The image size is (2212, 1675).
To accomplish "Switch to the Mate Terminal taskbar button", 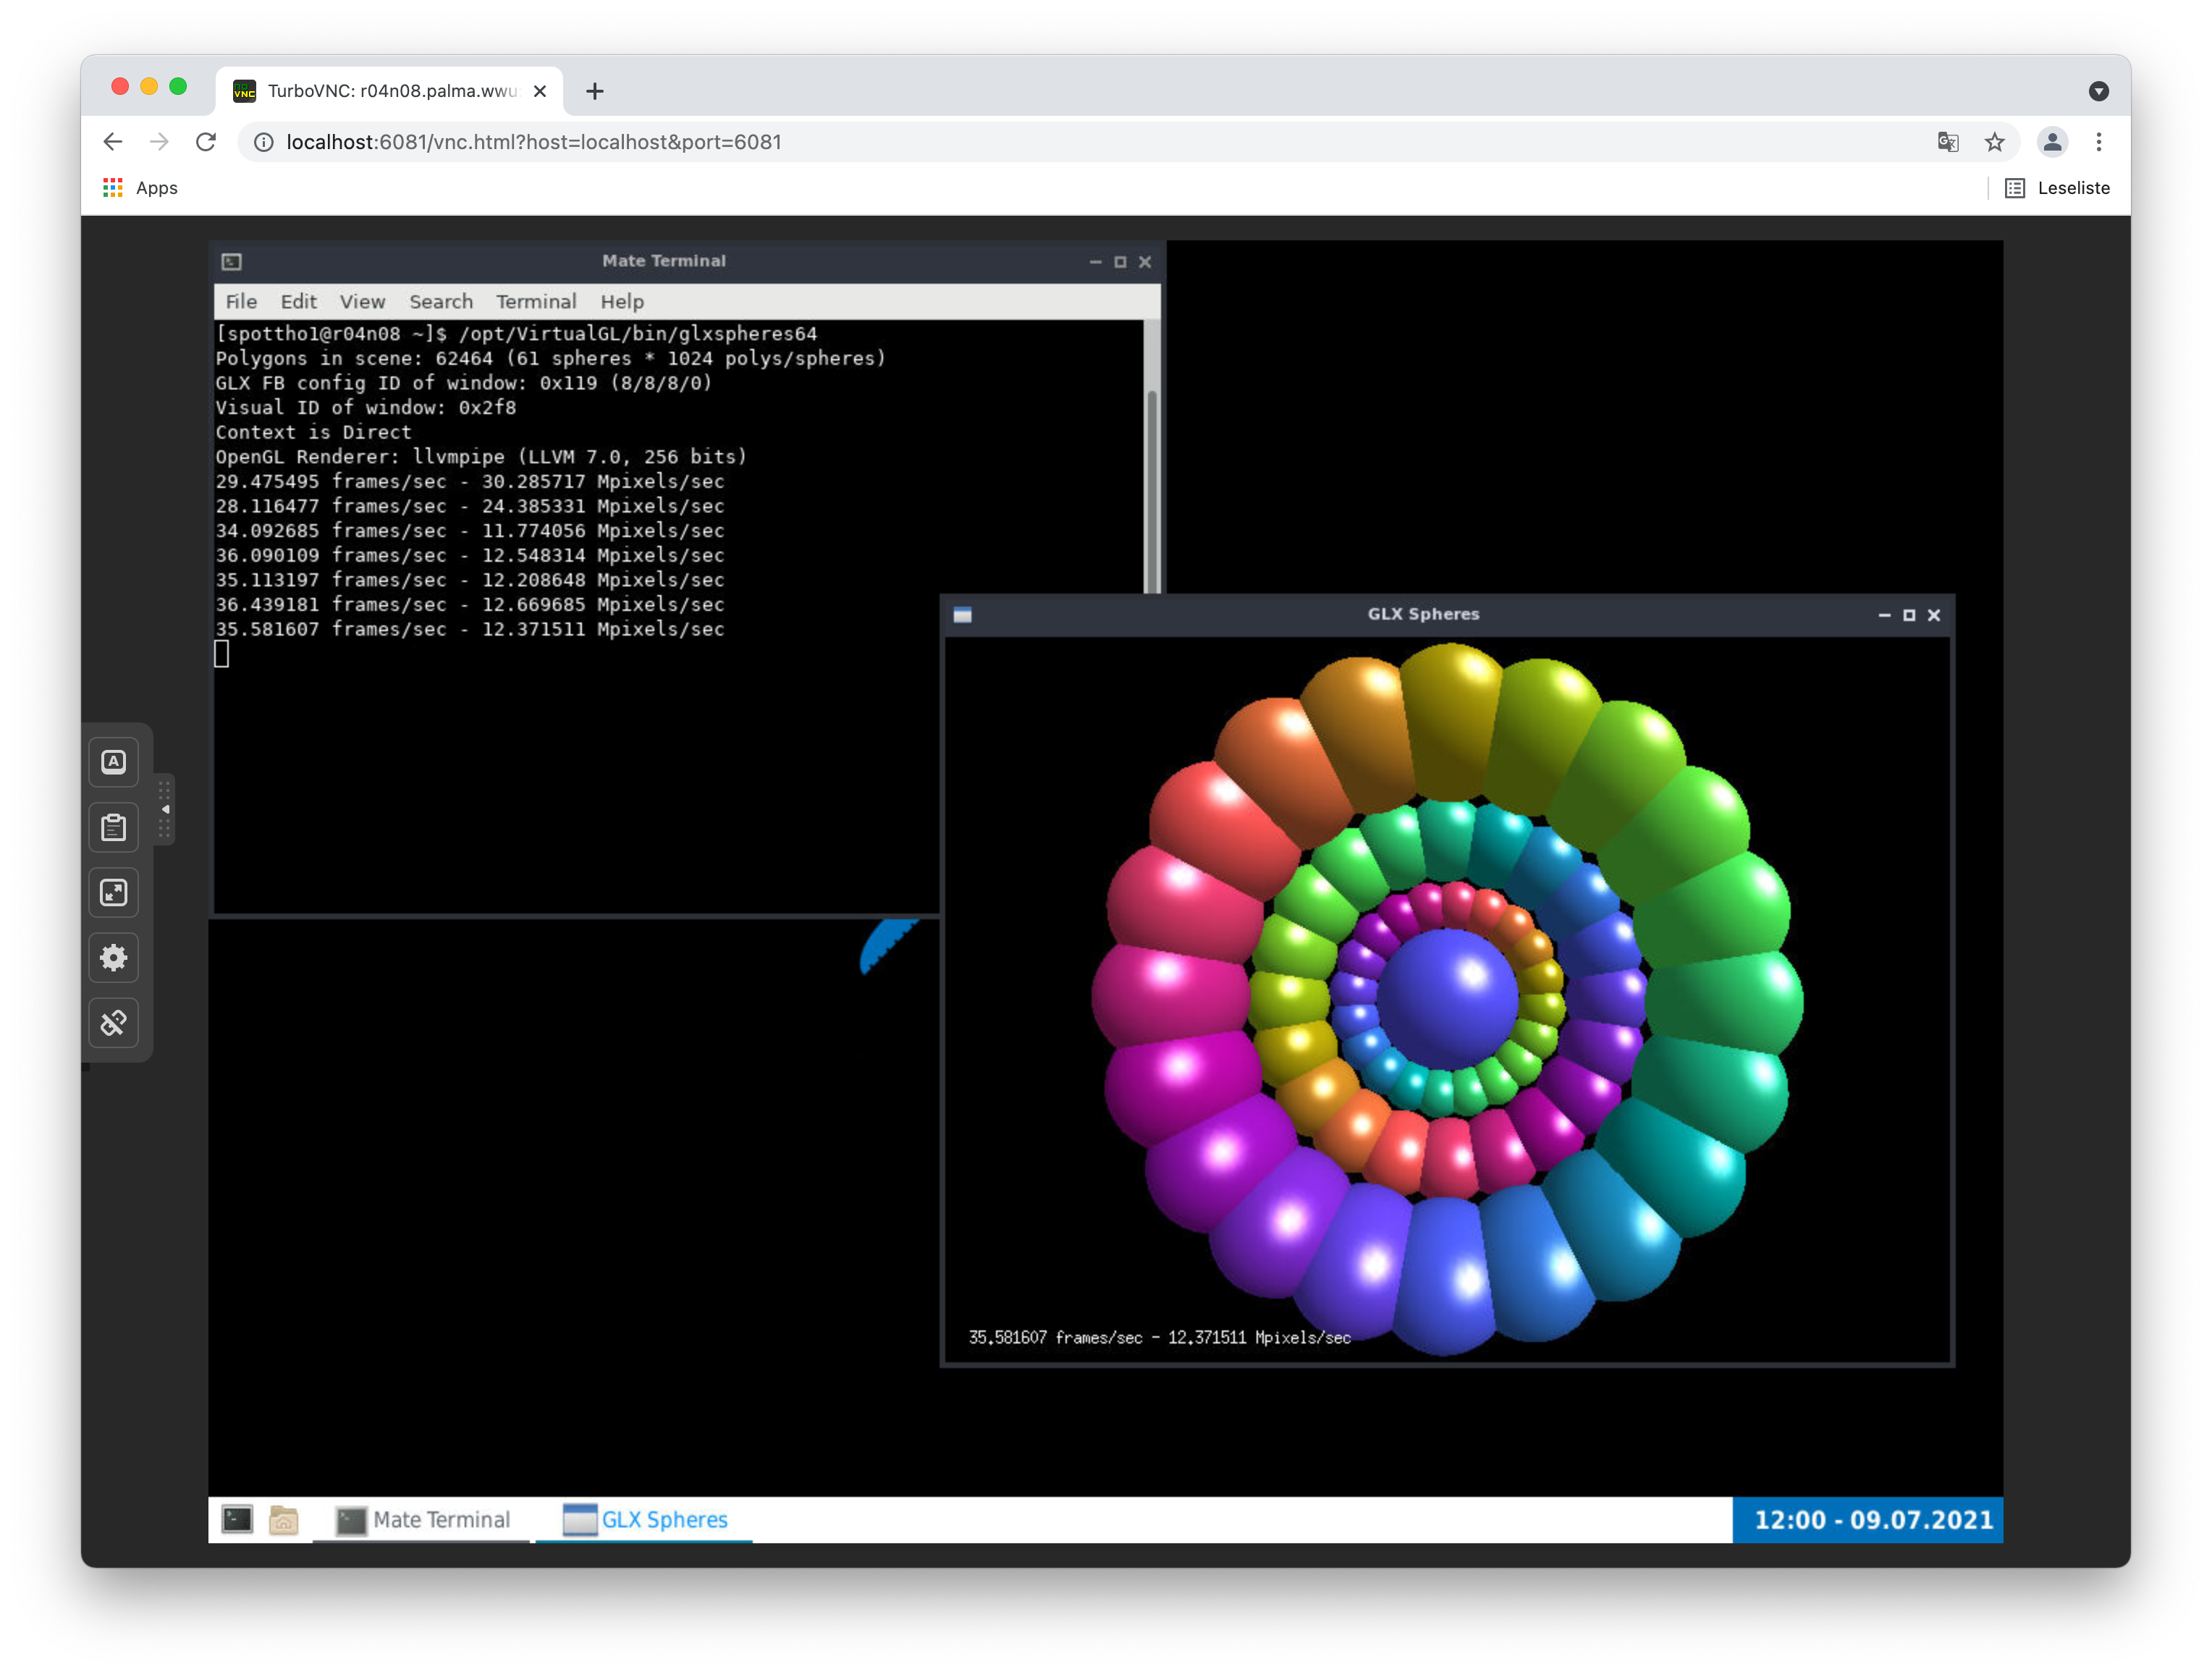I will pyautogui.click(x=422, y=1520).
